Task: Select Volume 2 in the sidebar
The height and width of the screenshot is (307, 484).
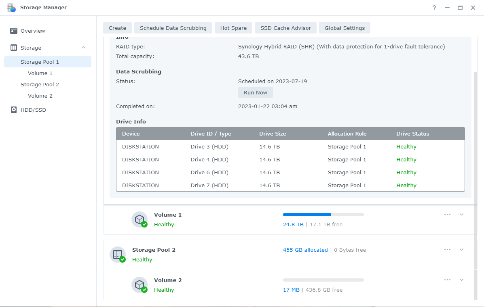Action: [40, 96]
